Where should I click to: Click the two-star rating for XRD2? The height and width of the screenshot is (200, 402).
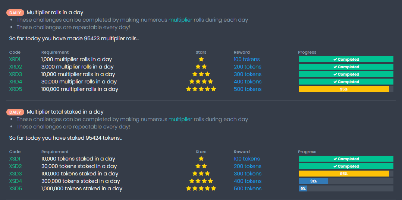point(201,67)
